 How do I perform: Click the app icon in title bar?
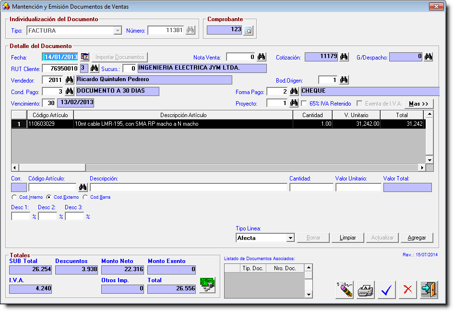6,6
